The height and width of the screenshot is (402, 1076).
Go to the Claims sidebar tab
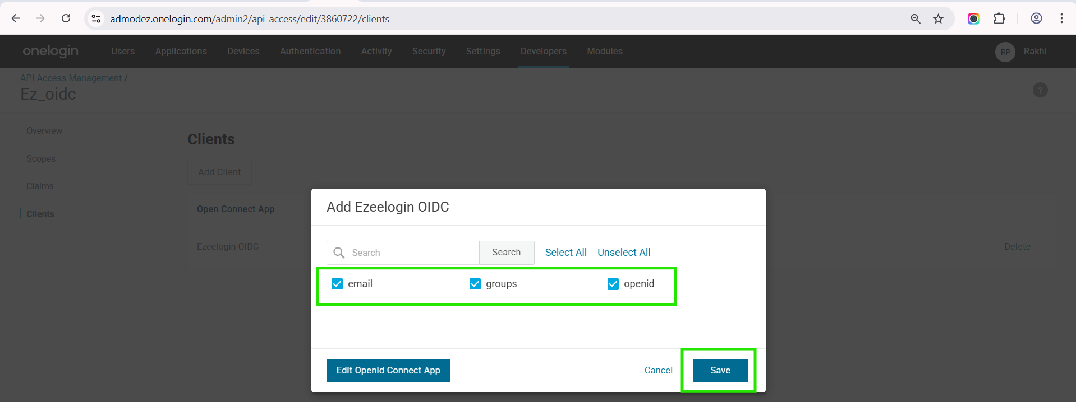(x=40, y=186)
